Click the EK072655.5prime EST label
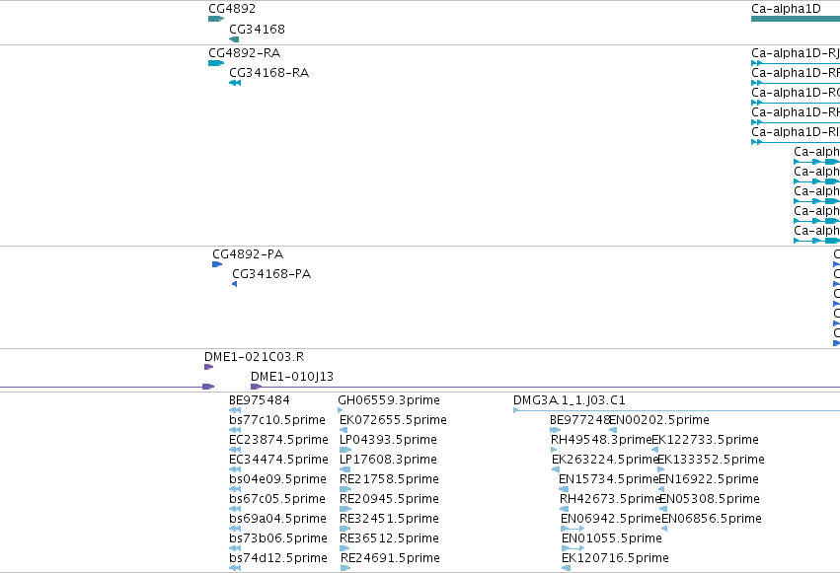The height and width of the screenshot is (573, 840). click(x=393, y=419)
